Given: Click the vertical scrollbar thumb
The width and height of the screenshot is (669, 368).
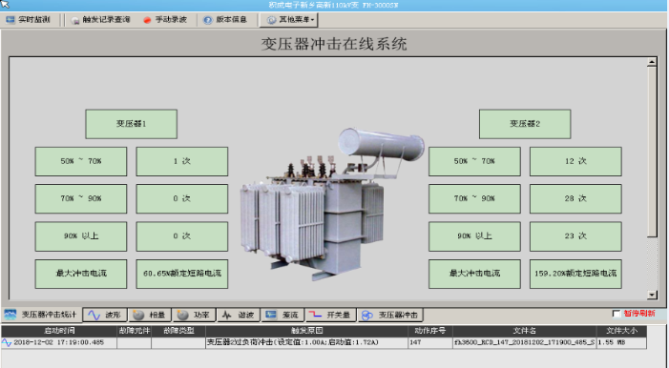Looking at the screenshot, I should pyautogui.click(x=652, y=152).
